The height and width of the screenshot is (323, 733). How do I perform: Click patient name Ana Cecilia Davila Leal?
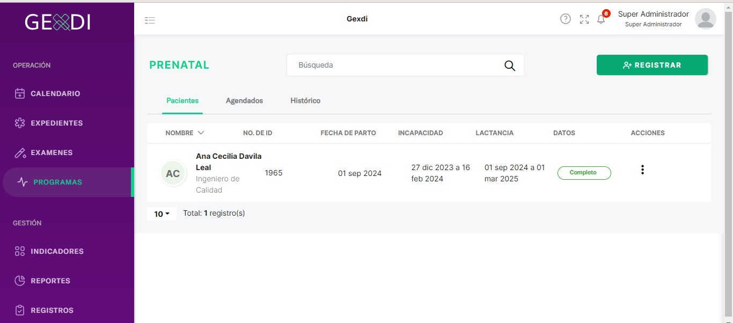point(229,162)
